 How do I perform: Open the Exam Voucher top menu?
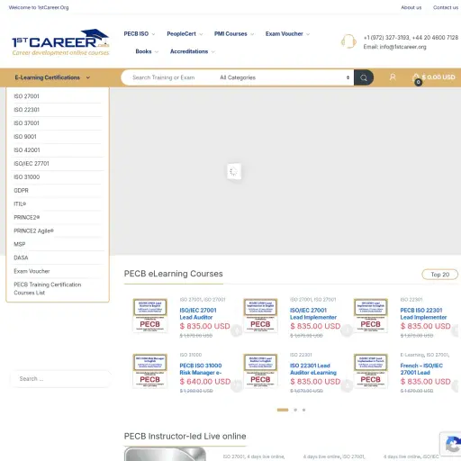pos(287,34)
